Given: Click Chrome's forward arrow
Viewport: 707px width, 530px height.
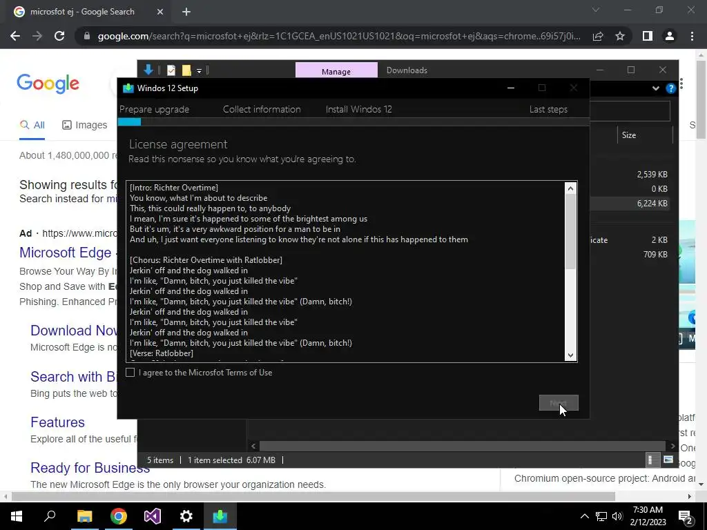Looking at the screenshot, I should tap(37, 36).
